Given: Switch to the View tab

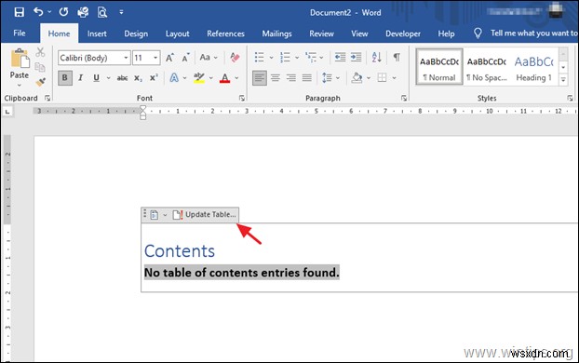Looking at the screenshot, I should pyautogui.click(x=359, y=34).
